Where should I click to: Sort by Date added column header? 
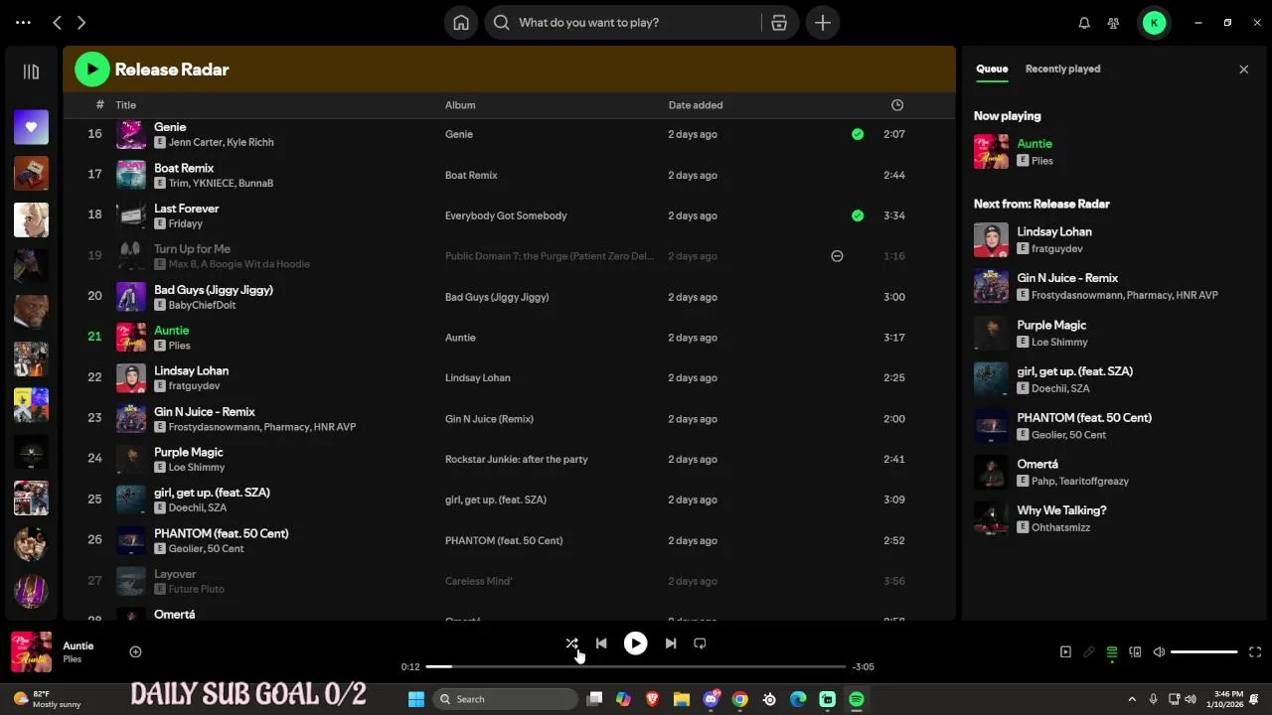(x=696, y=104)
